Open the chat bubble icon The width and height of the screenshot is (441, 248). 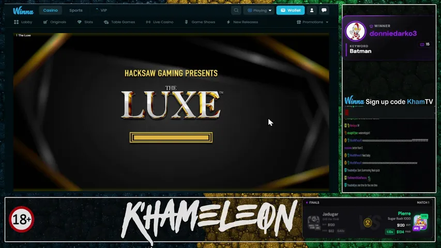point(324,10)
